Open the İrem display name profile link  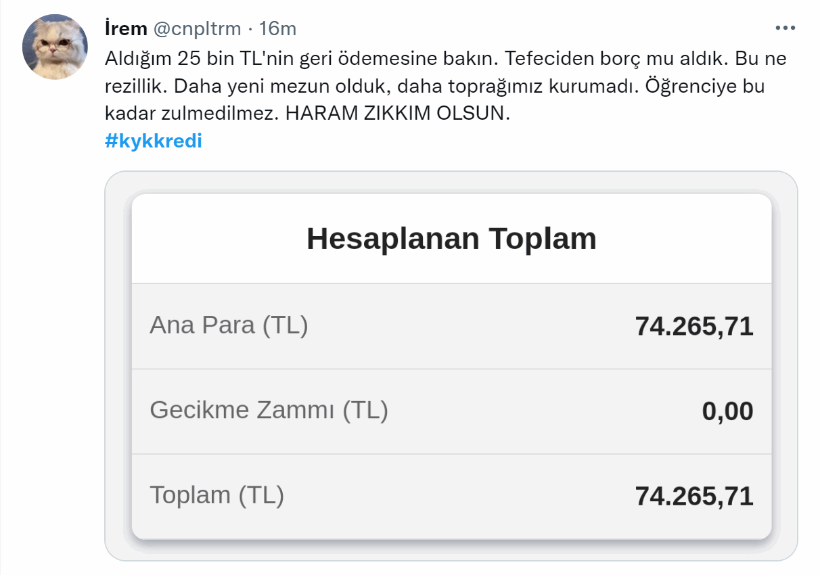click(x=127, y=28)
